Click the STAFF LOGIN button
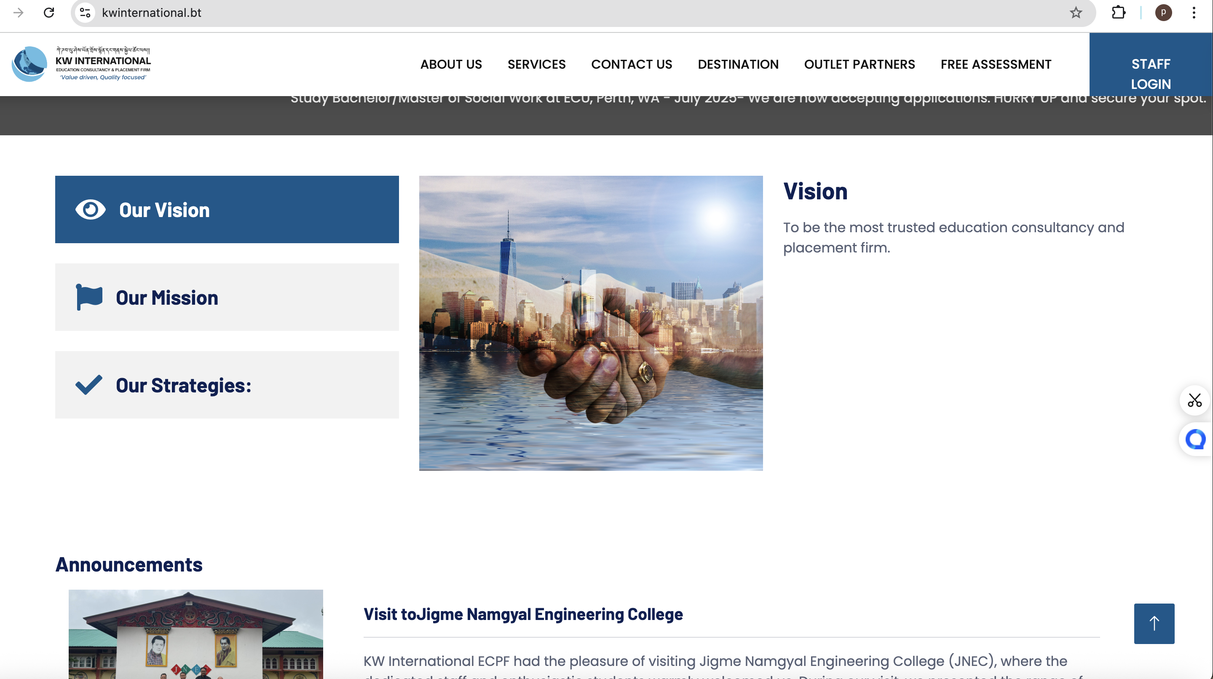Image resolution: width=1213 pixels, height=679 pixels. (x=1150, y=74)
